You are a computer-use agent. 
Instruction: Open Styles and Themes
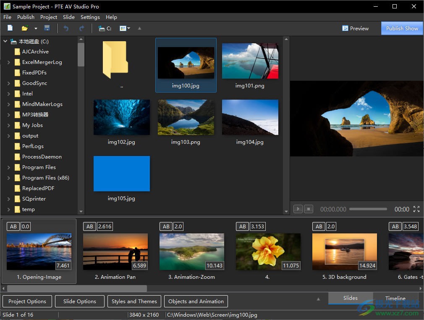coord(134,301)
